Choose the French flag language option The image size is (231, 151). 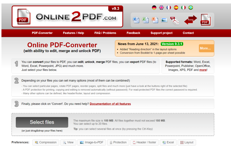coord(169,8)
